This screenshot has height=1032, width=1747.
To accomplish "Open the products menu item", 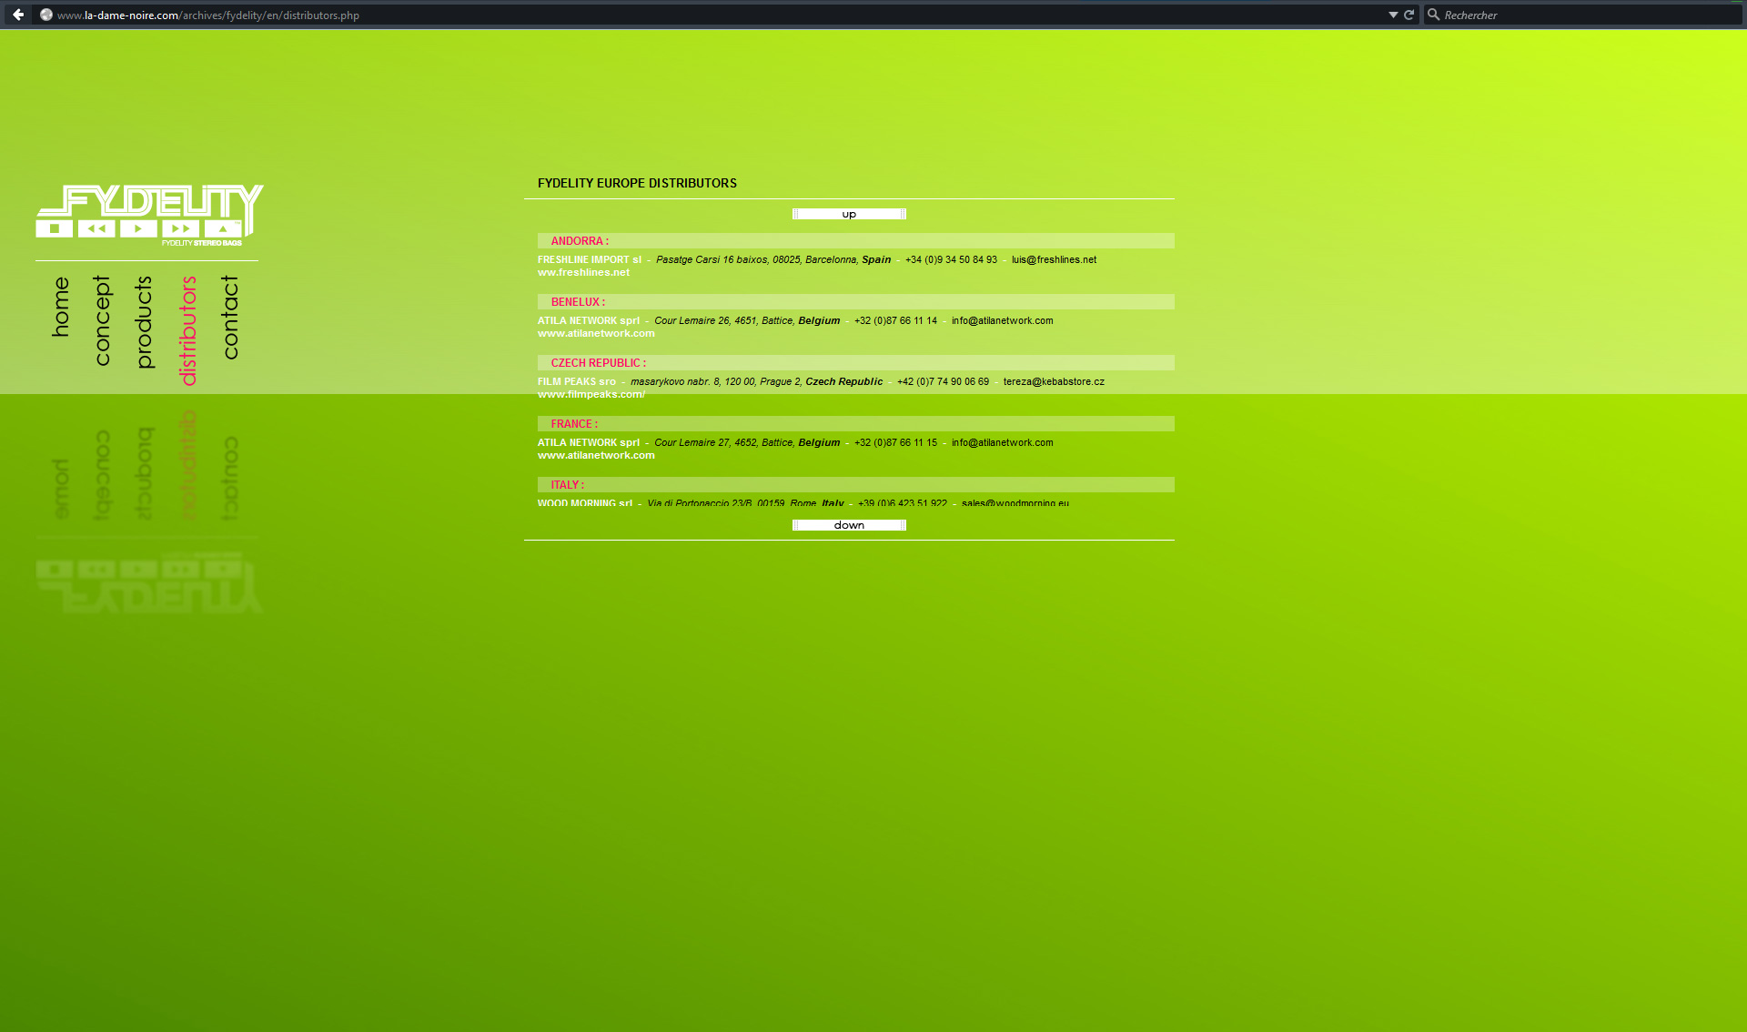I will tap(144, 322).
